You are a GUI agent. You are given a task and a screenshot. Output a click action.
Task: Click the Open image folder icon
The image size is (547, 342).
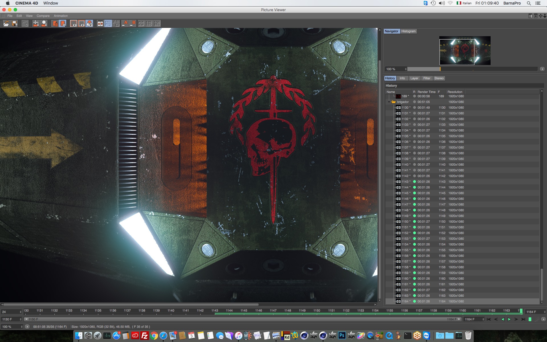pos(6,24)
